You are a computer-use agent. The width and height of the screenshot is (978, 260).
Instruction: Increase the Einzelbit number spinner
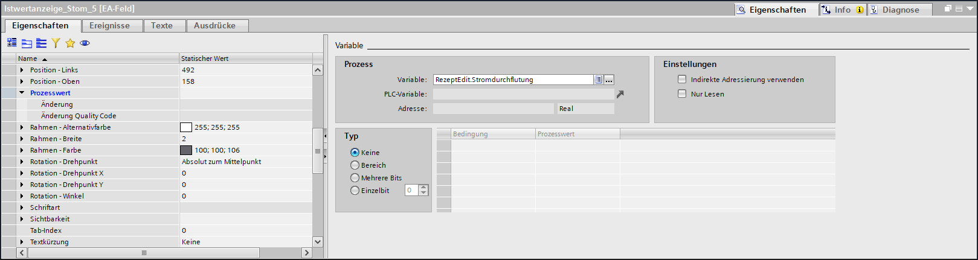[x=423, y=188]
